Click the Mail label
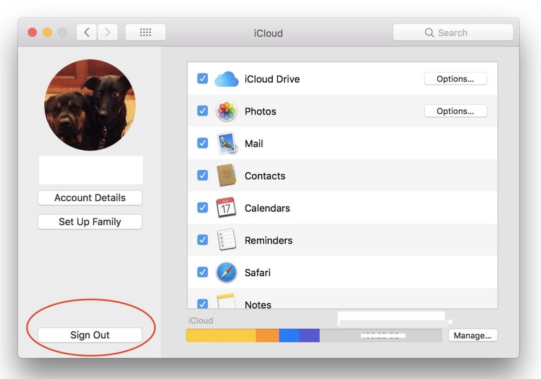 [x=254, y=143]
